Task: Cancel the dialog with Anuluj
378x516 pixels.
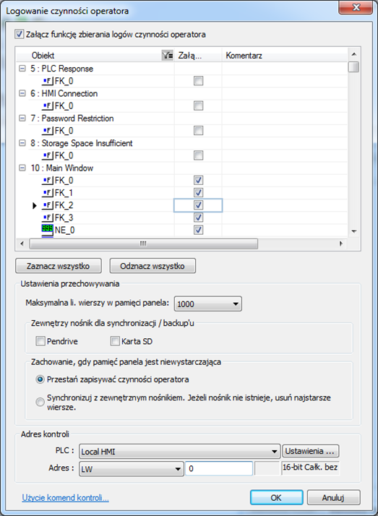Action: (333, 497)
